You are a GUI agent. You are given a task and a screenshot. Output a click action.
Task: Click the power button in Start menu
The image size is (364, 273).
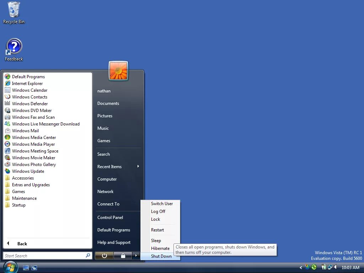[104, 256]
